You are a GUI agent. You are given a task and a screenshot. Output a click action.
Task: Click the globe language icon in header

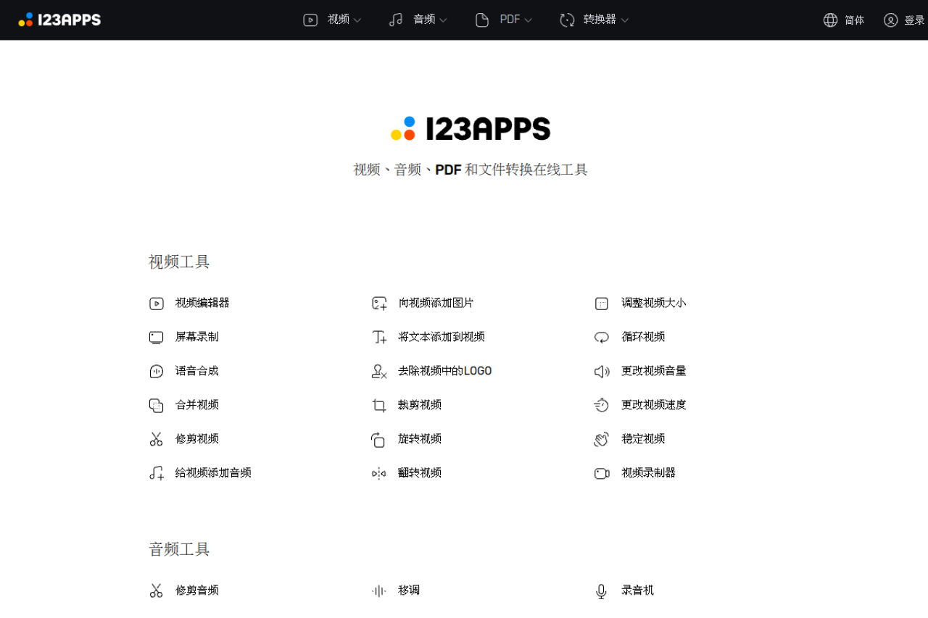831,20
